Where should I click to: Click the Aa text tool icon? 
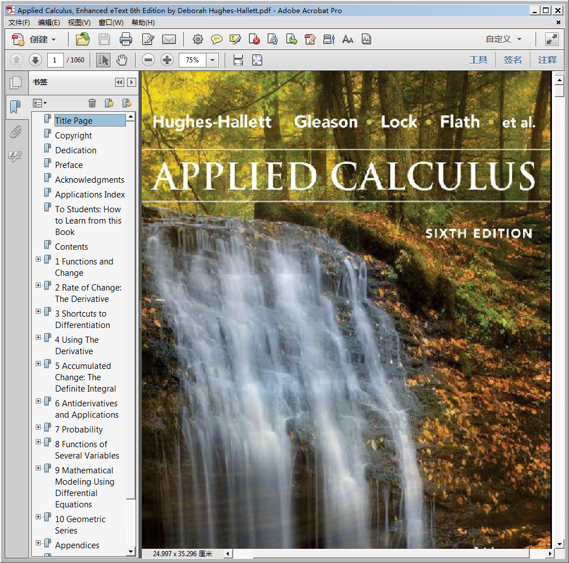tap(348, 39)
